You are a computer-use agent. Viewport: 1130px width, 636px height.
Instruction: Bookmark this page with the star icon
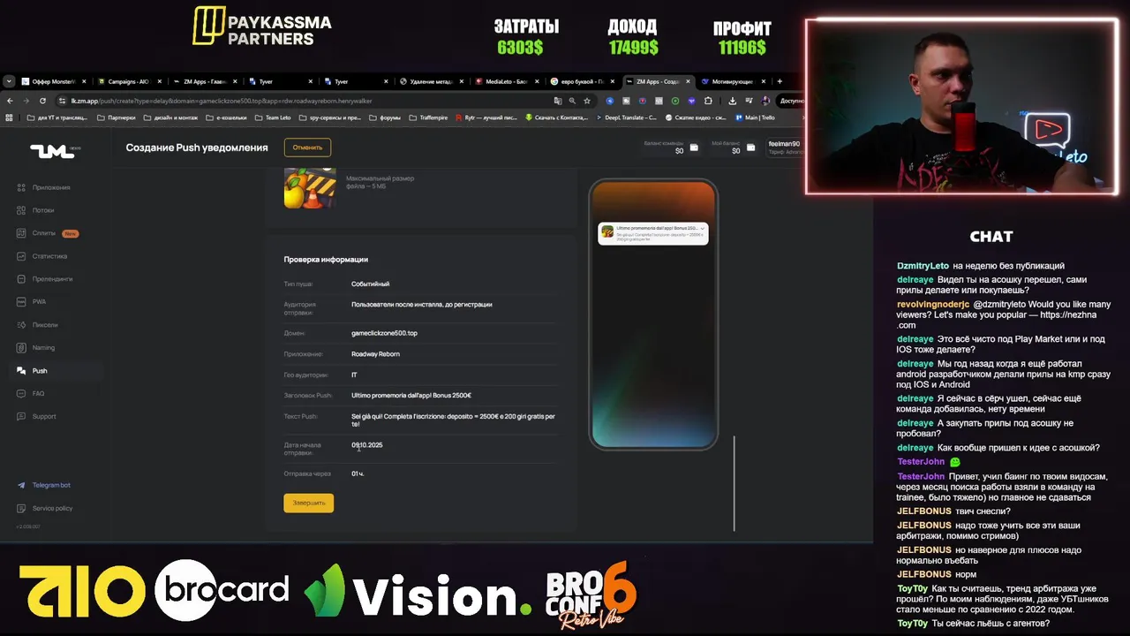tap(586, 101)
